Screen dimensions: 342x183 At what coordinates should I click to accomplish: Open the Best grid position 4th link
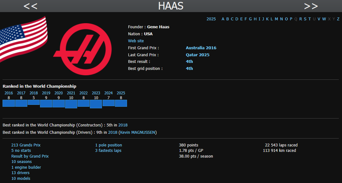pos(189,69)
